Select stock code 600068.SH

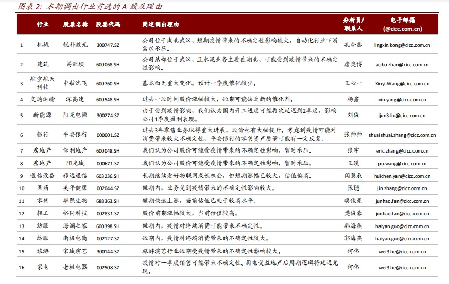(x=108, y=65)
